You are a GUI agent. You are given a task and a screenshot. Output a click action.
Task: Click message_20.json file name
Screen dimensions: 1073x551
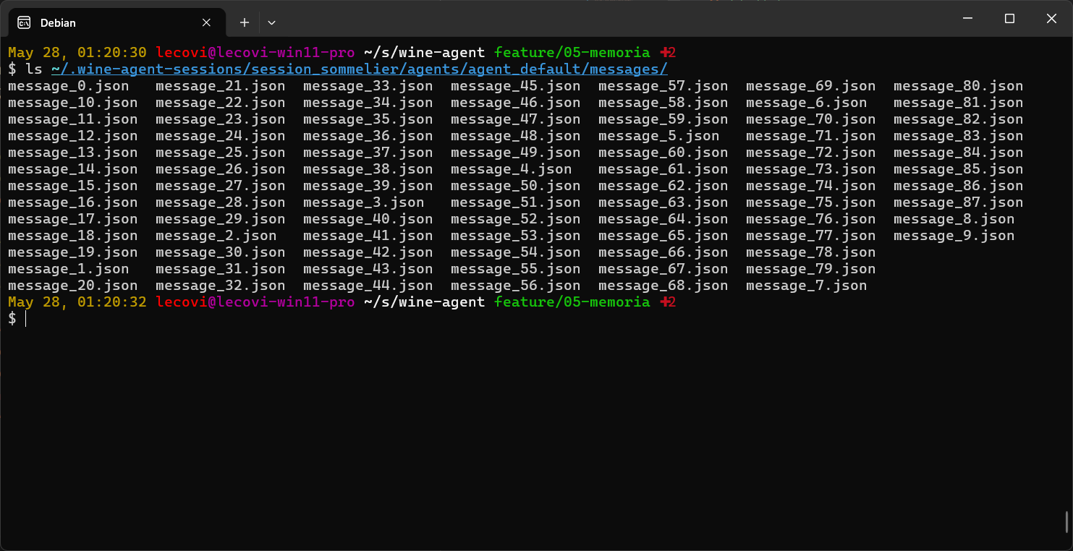72,286
